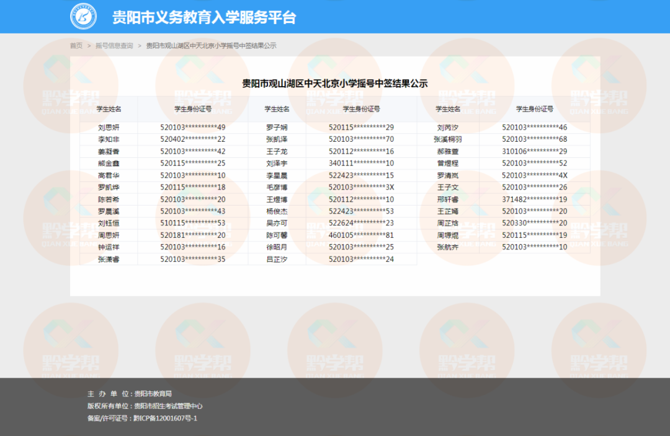Click ID cell 520103**********4X

click(535, 175)
